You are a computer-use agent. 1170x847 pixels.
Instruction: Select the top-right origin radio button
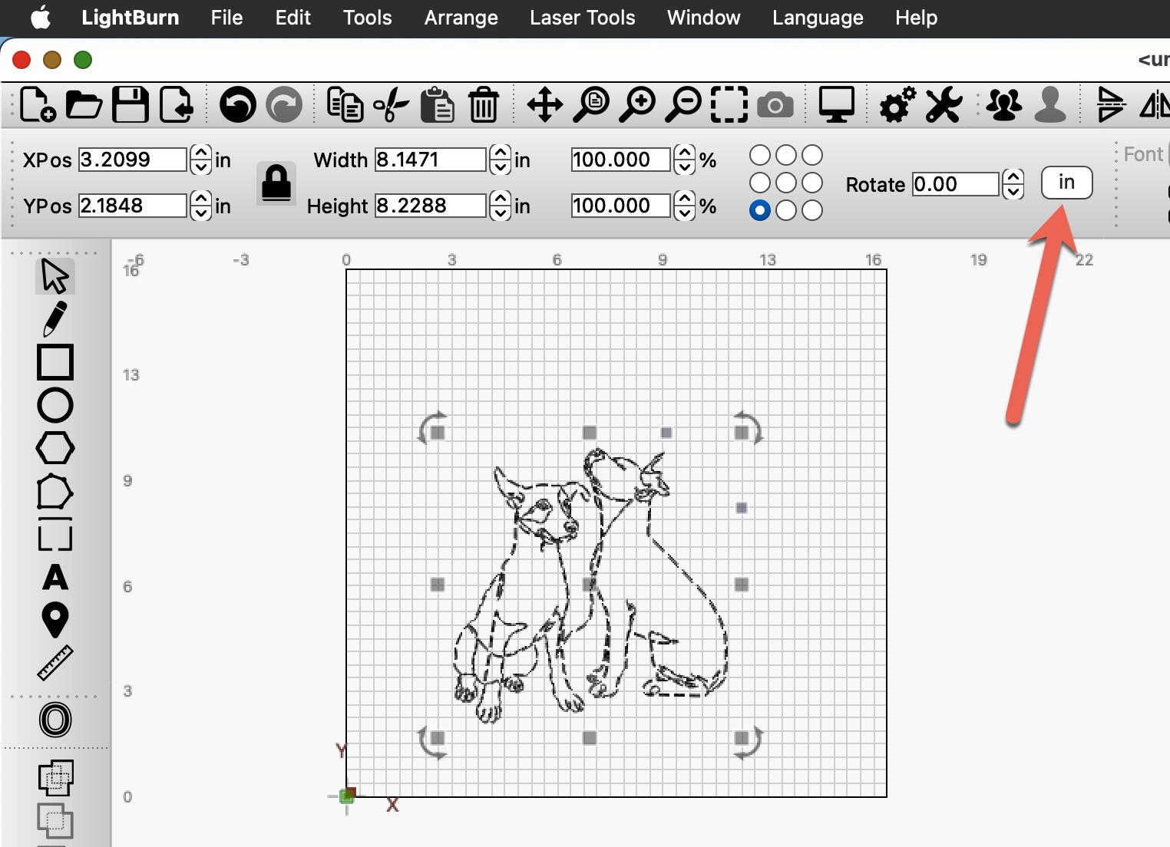pyautogui.click(x=811, y=154)
